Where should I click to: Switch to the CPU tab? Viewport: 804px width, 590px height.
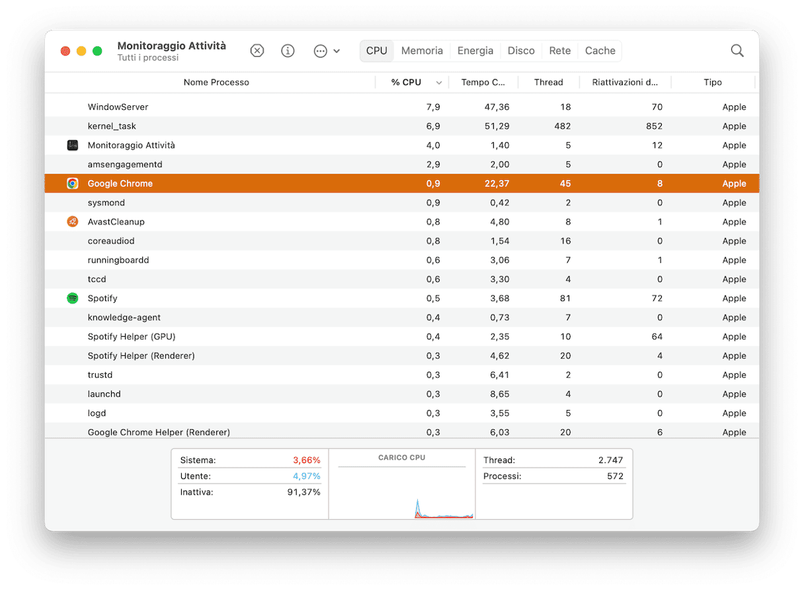coord(377,51)
